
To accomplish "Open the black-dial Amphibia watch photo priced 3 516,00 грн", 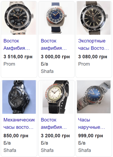I will tap(19, 18).
